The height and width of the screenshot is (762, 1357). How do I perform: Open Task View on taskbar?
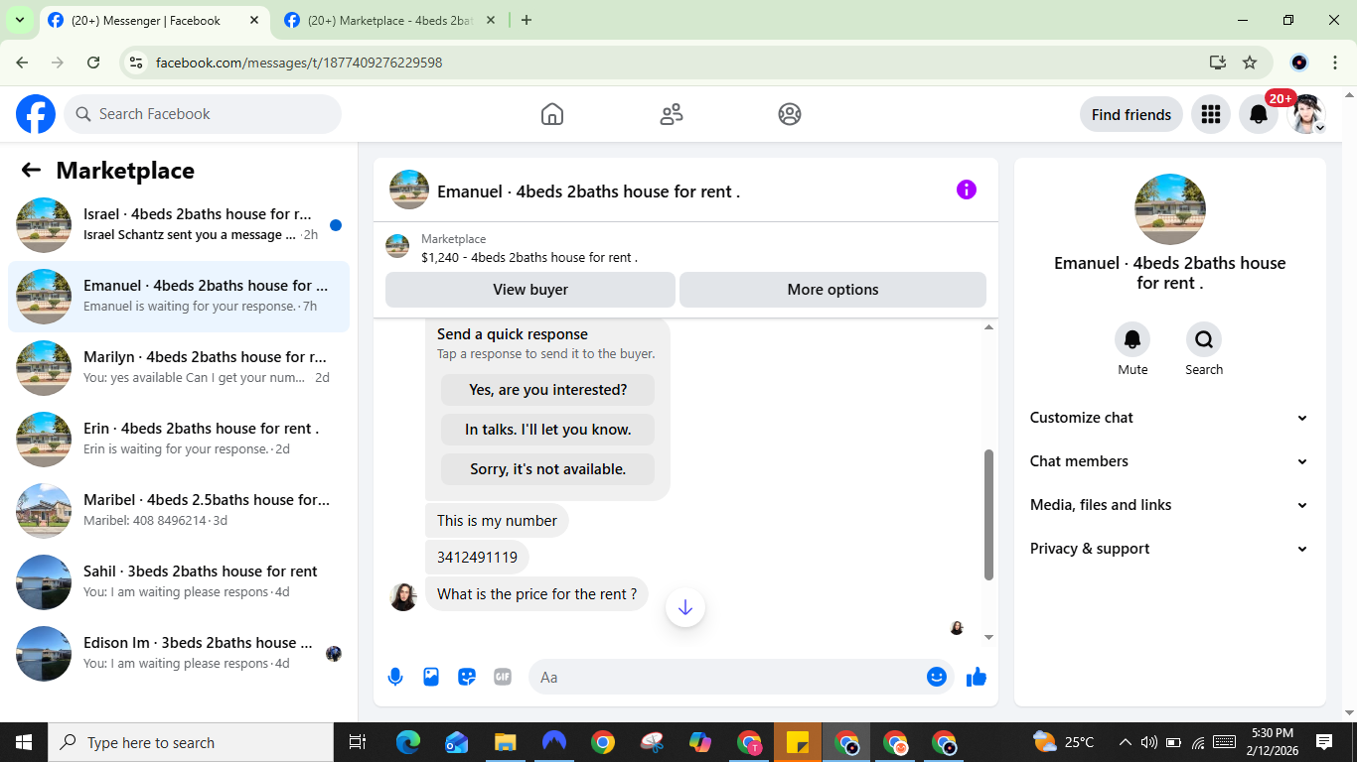[x=358, y=742]
